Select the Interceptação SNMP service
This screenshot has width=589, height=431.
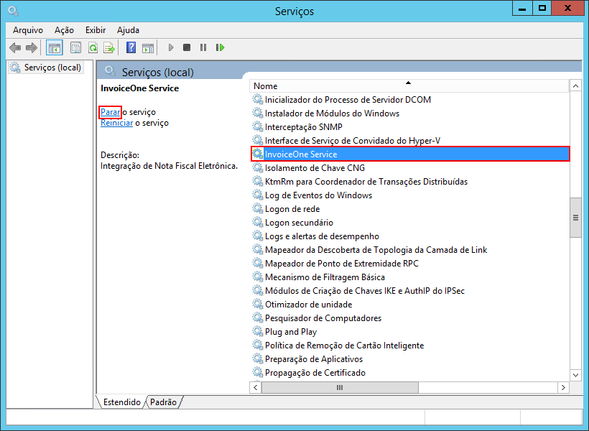pyautogui.click(x=304, y=127)
